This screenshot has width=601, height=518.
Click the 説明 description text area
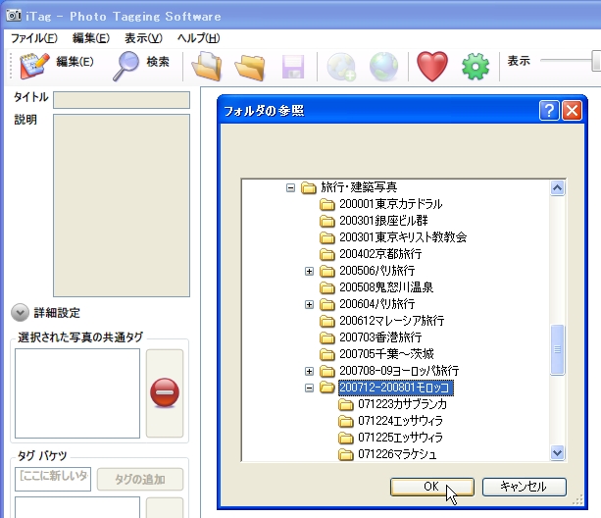(x=122, y=205)
